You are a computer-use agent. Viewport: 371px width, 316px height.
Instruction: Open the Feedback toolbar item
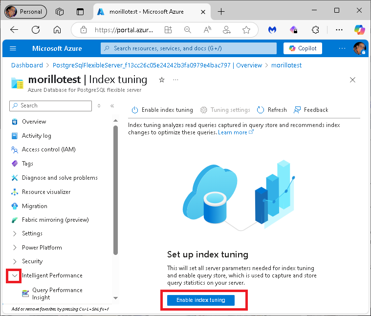(311, 110)
